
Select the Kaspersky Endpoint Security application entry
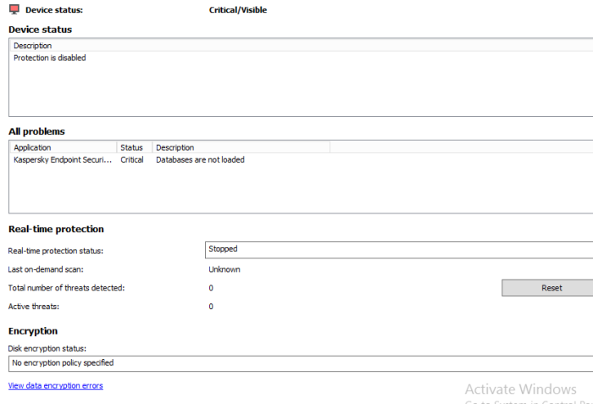coord(63,159)
